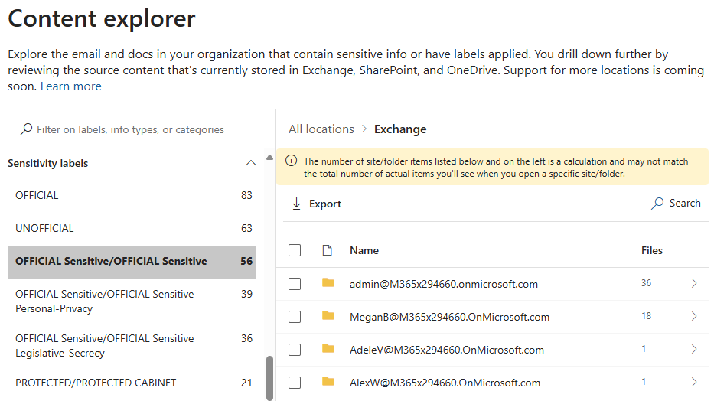Open AlexW mailbox using its row chevron
Image resolution: width=714 pixels, height=401 pixels.
click(x=694, y=382)
